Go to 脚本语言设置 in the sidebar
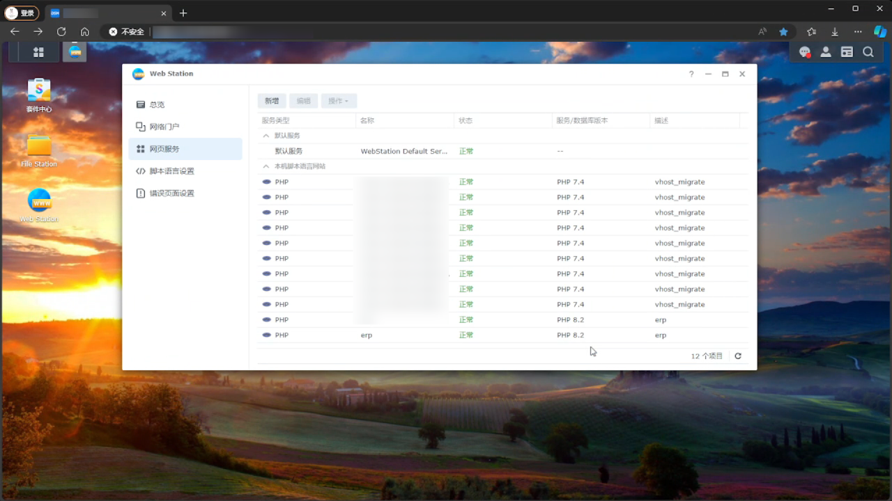 [171, 171]
